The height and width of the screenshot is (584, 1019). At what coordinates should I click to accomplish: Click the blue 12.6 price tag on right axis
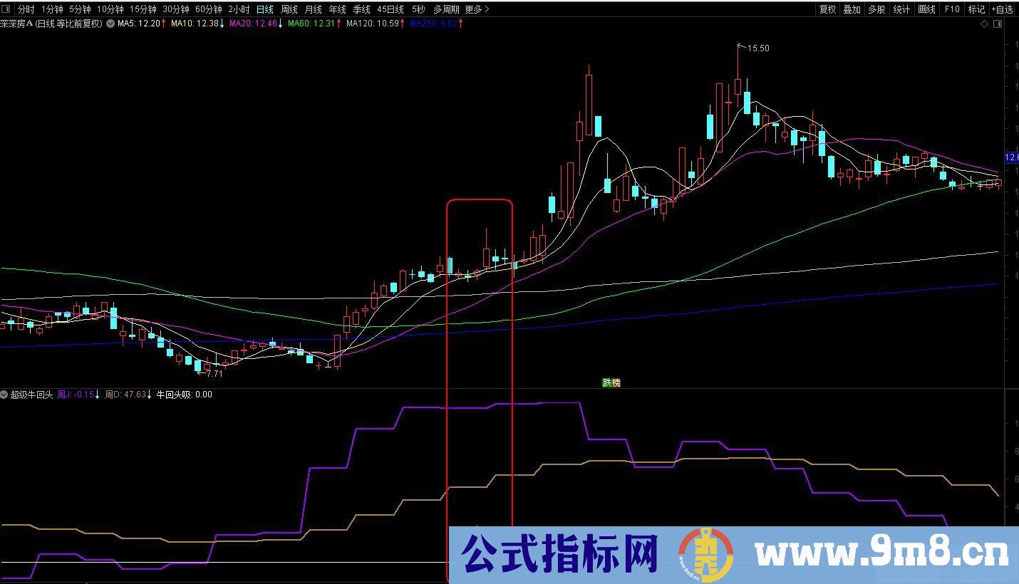(1010, 158)
